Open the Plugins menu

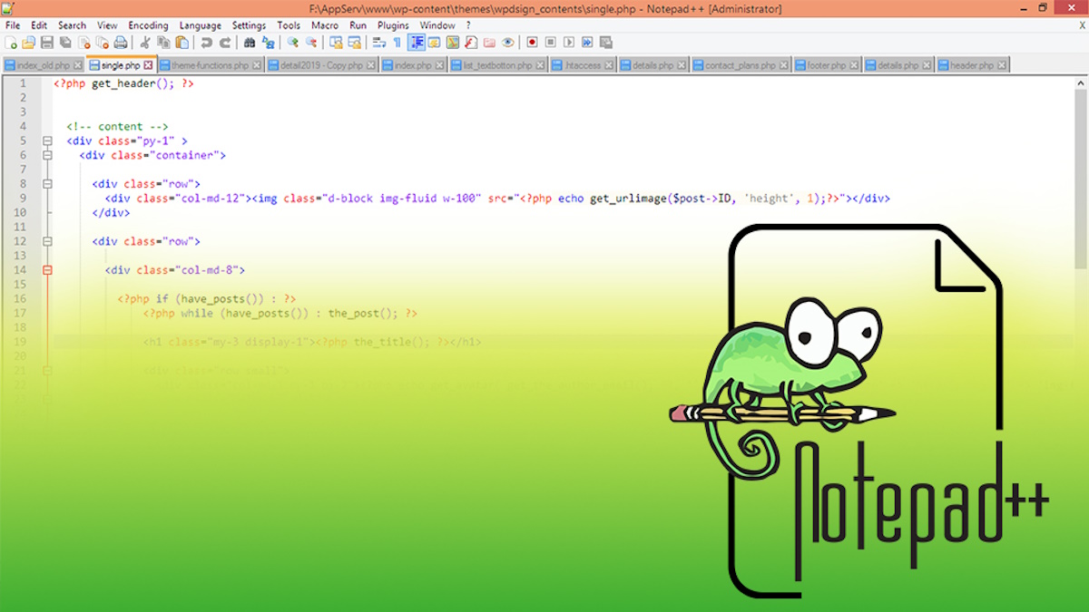tap(393, 25)
